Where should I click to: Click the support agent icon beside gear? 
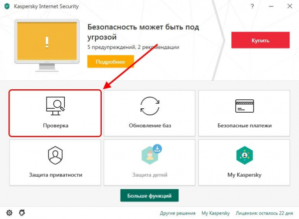pyautogui.click(x=22, y=213)
